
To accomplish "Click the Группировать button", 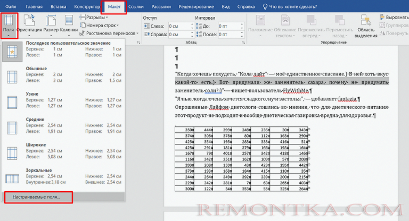I will (x=394, y=25).
